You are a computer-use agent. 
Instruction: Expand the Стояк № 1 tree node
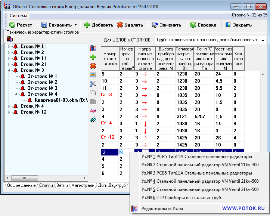coord(9,46)
